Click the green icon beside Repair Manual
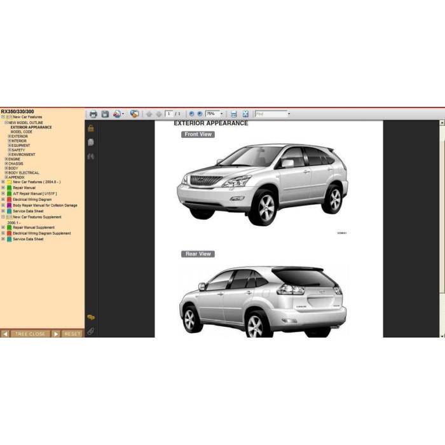This screenshot has width=445, height=445. 9,188
